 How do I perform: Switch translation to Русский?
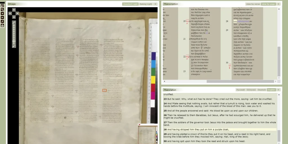[x=240, y=90]
